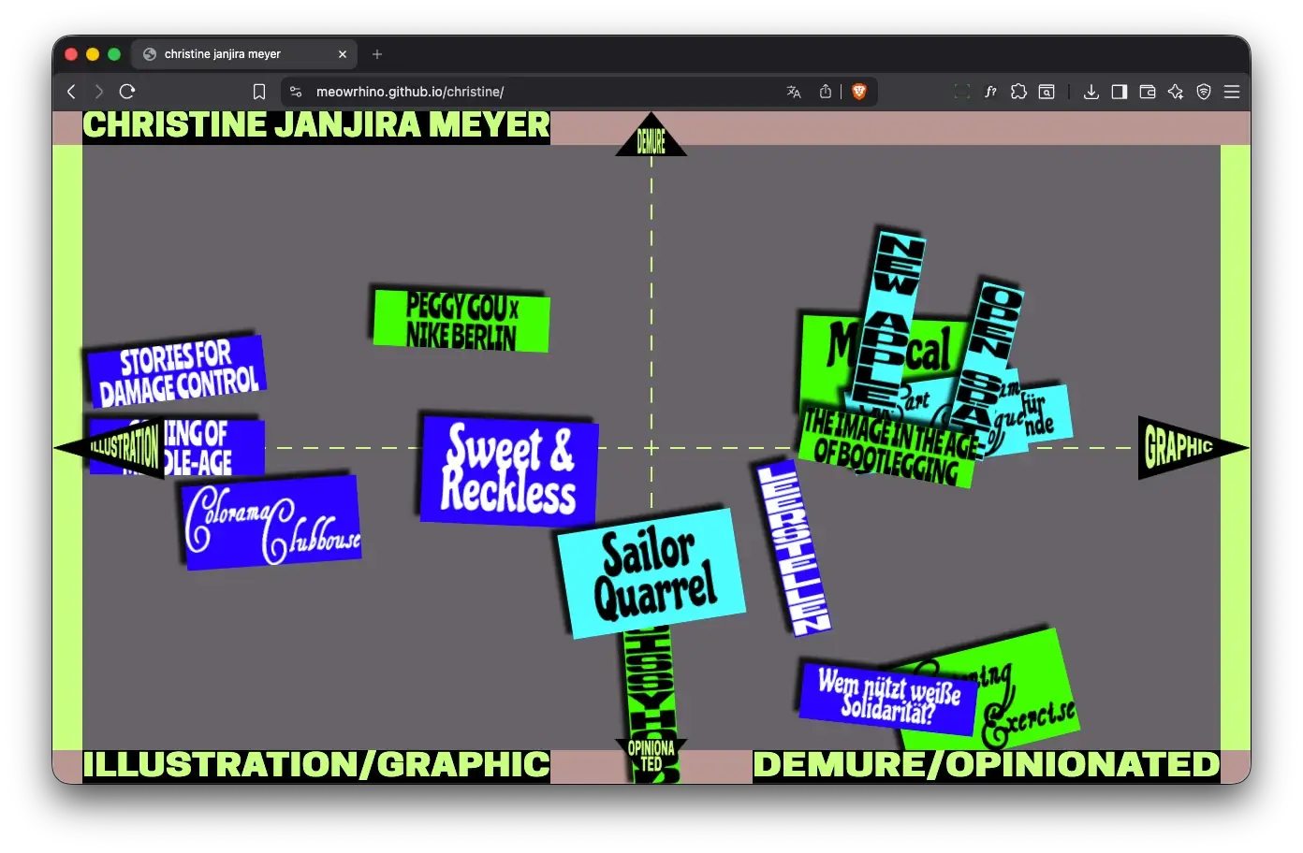Toggle the browser sidebar panel

point(1119,92)
